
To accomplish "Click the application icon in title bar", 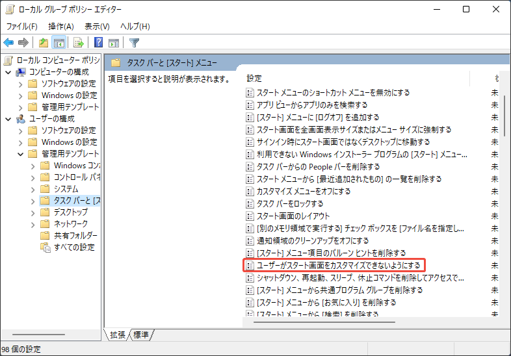I will point(10,9).
